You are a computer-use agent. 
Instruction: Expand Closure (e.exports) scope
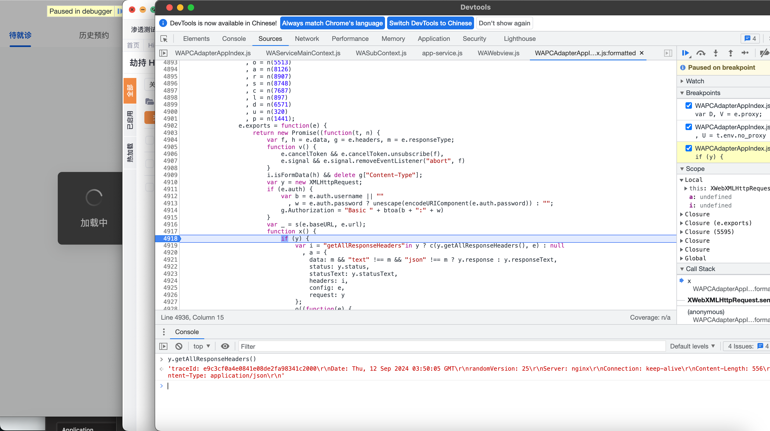(682, 223)
